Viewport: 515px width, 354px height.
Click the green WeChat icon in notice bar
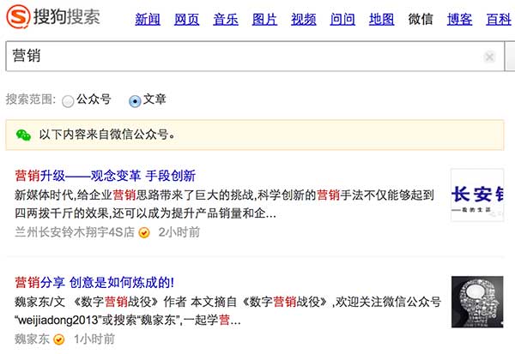coord(23,135)
